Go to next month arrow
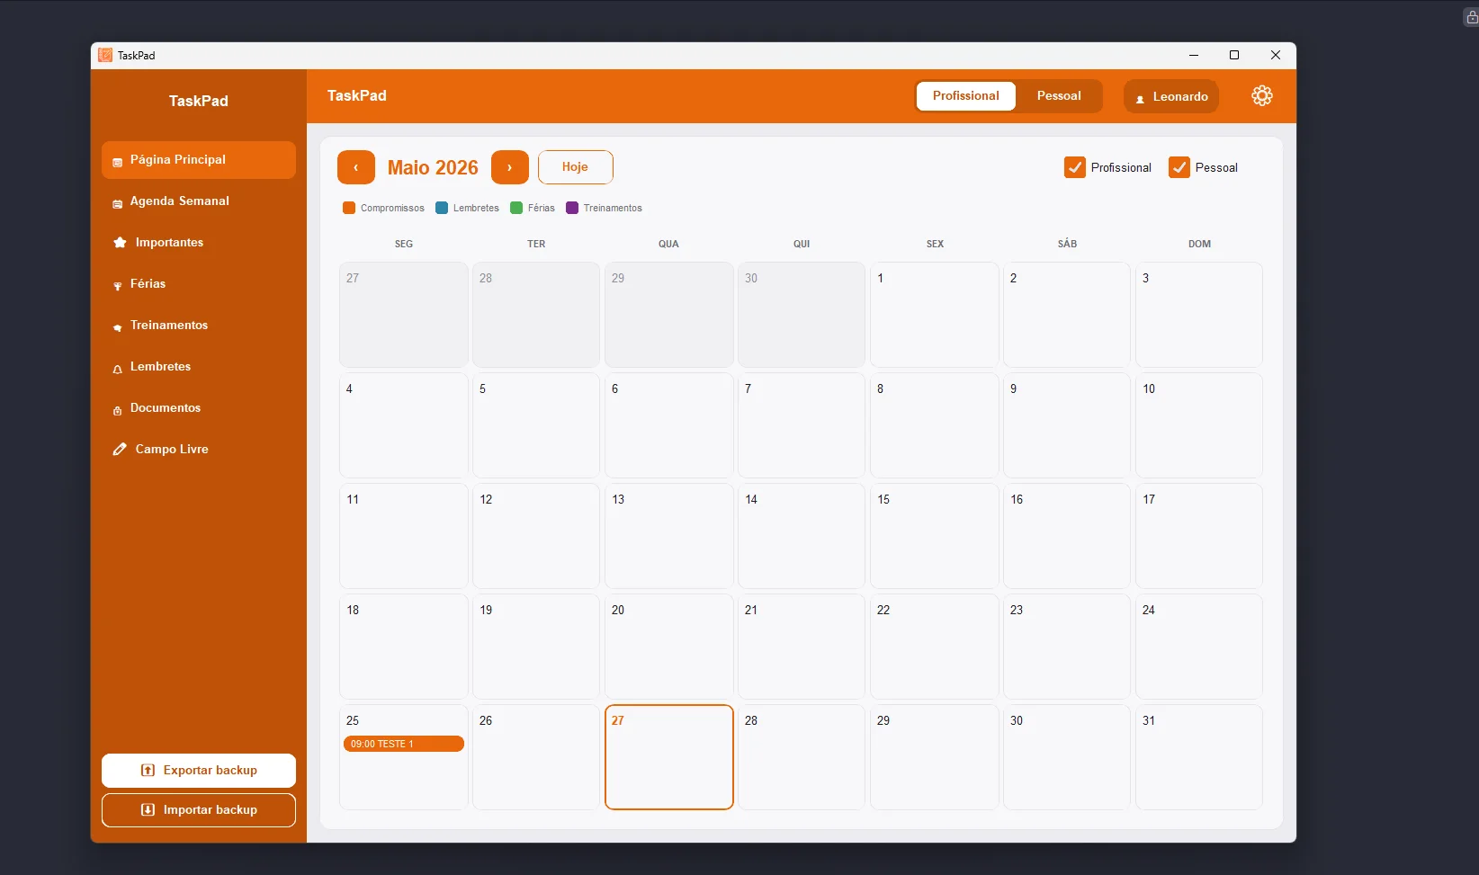 point(510,167)
